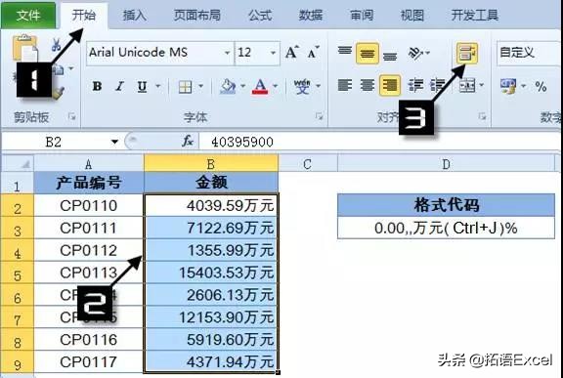Click the 格式代码 header cell
563x378 pixels.
pos(446,205)
